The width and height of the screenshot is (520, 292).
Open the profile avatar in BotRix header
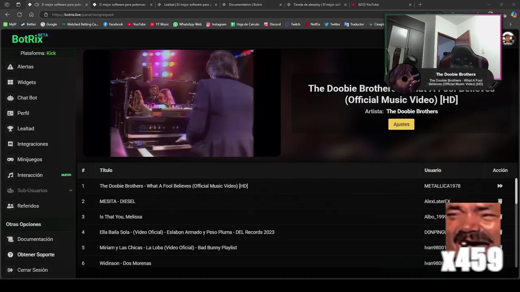[x=508, y=39]
